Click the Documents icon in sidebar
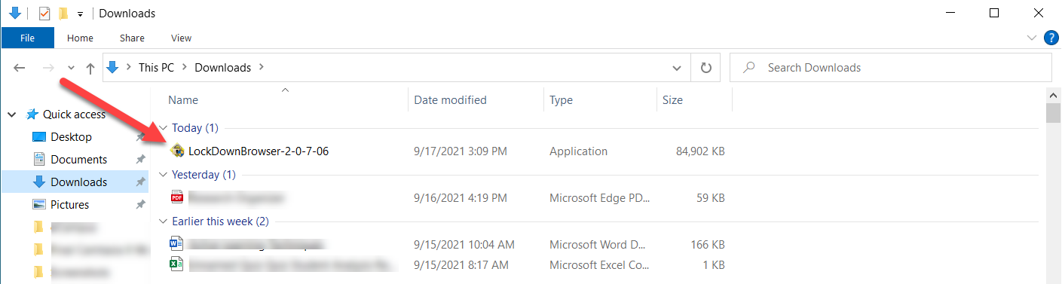The width and height of the screenshot is (1062, 284). pos(40,160)
